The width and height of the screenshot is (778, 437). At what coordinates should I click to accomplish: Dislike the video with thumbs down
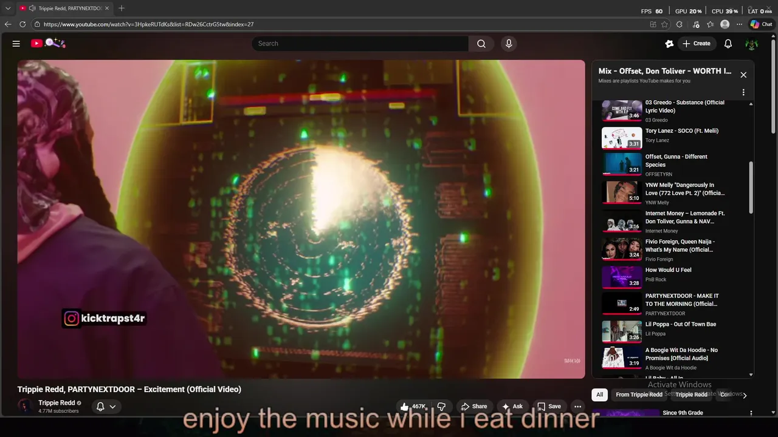(x=441, y=407)
